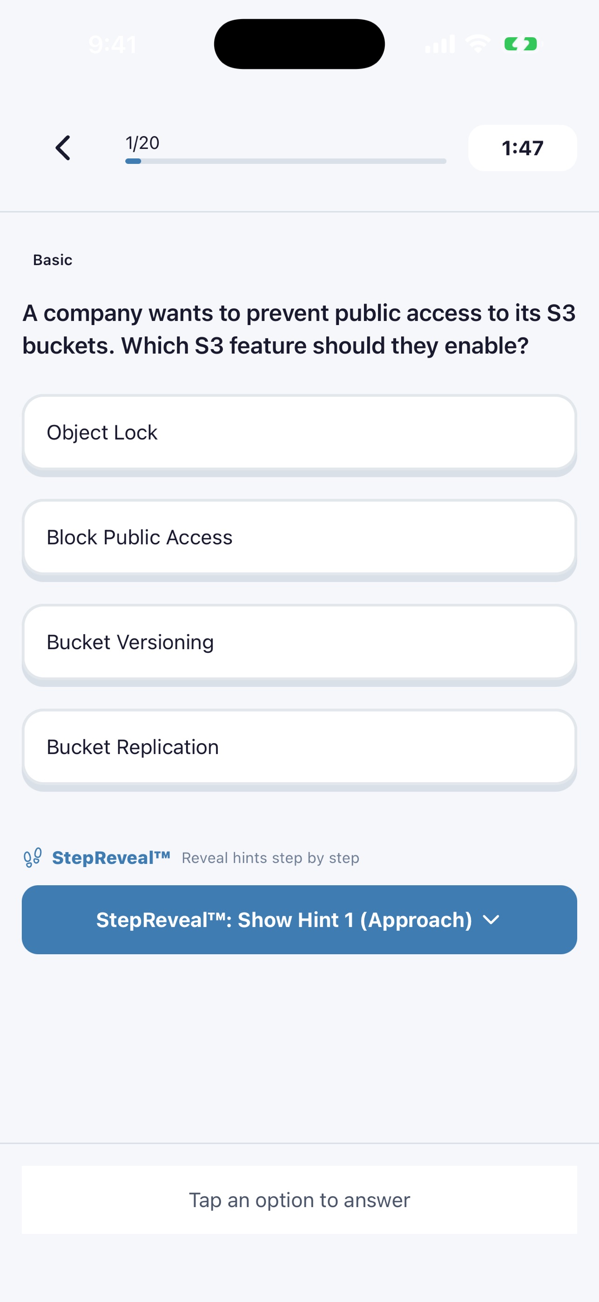Pick the Bucket Versioning answer
599x1302 pixels.
point(300,643)
